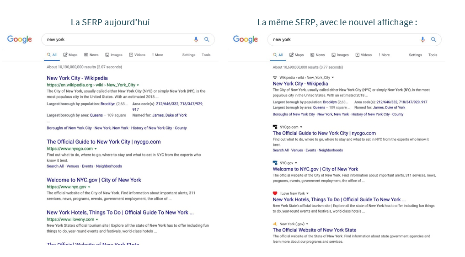
Task: Open The Official Guide to NYC in left SERP
Action: pos(103,142)
